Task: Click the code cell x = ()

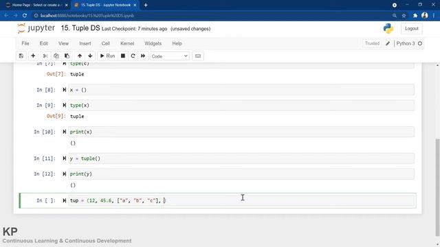Action: (x=241, y=90)
